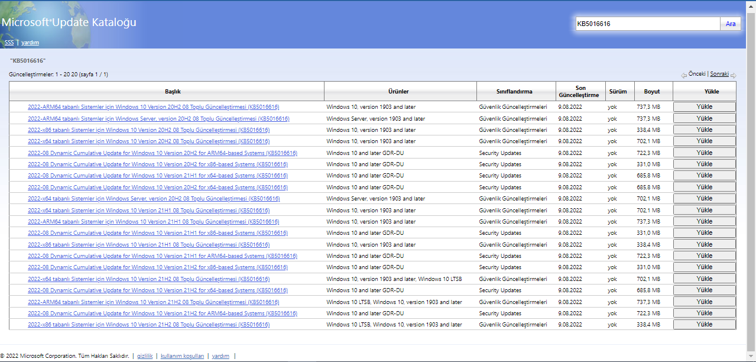Click Yükle for ARM64 Windows 10 20H2 update

[x=705, y=107]
